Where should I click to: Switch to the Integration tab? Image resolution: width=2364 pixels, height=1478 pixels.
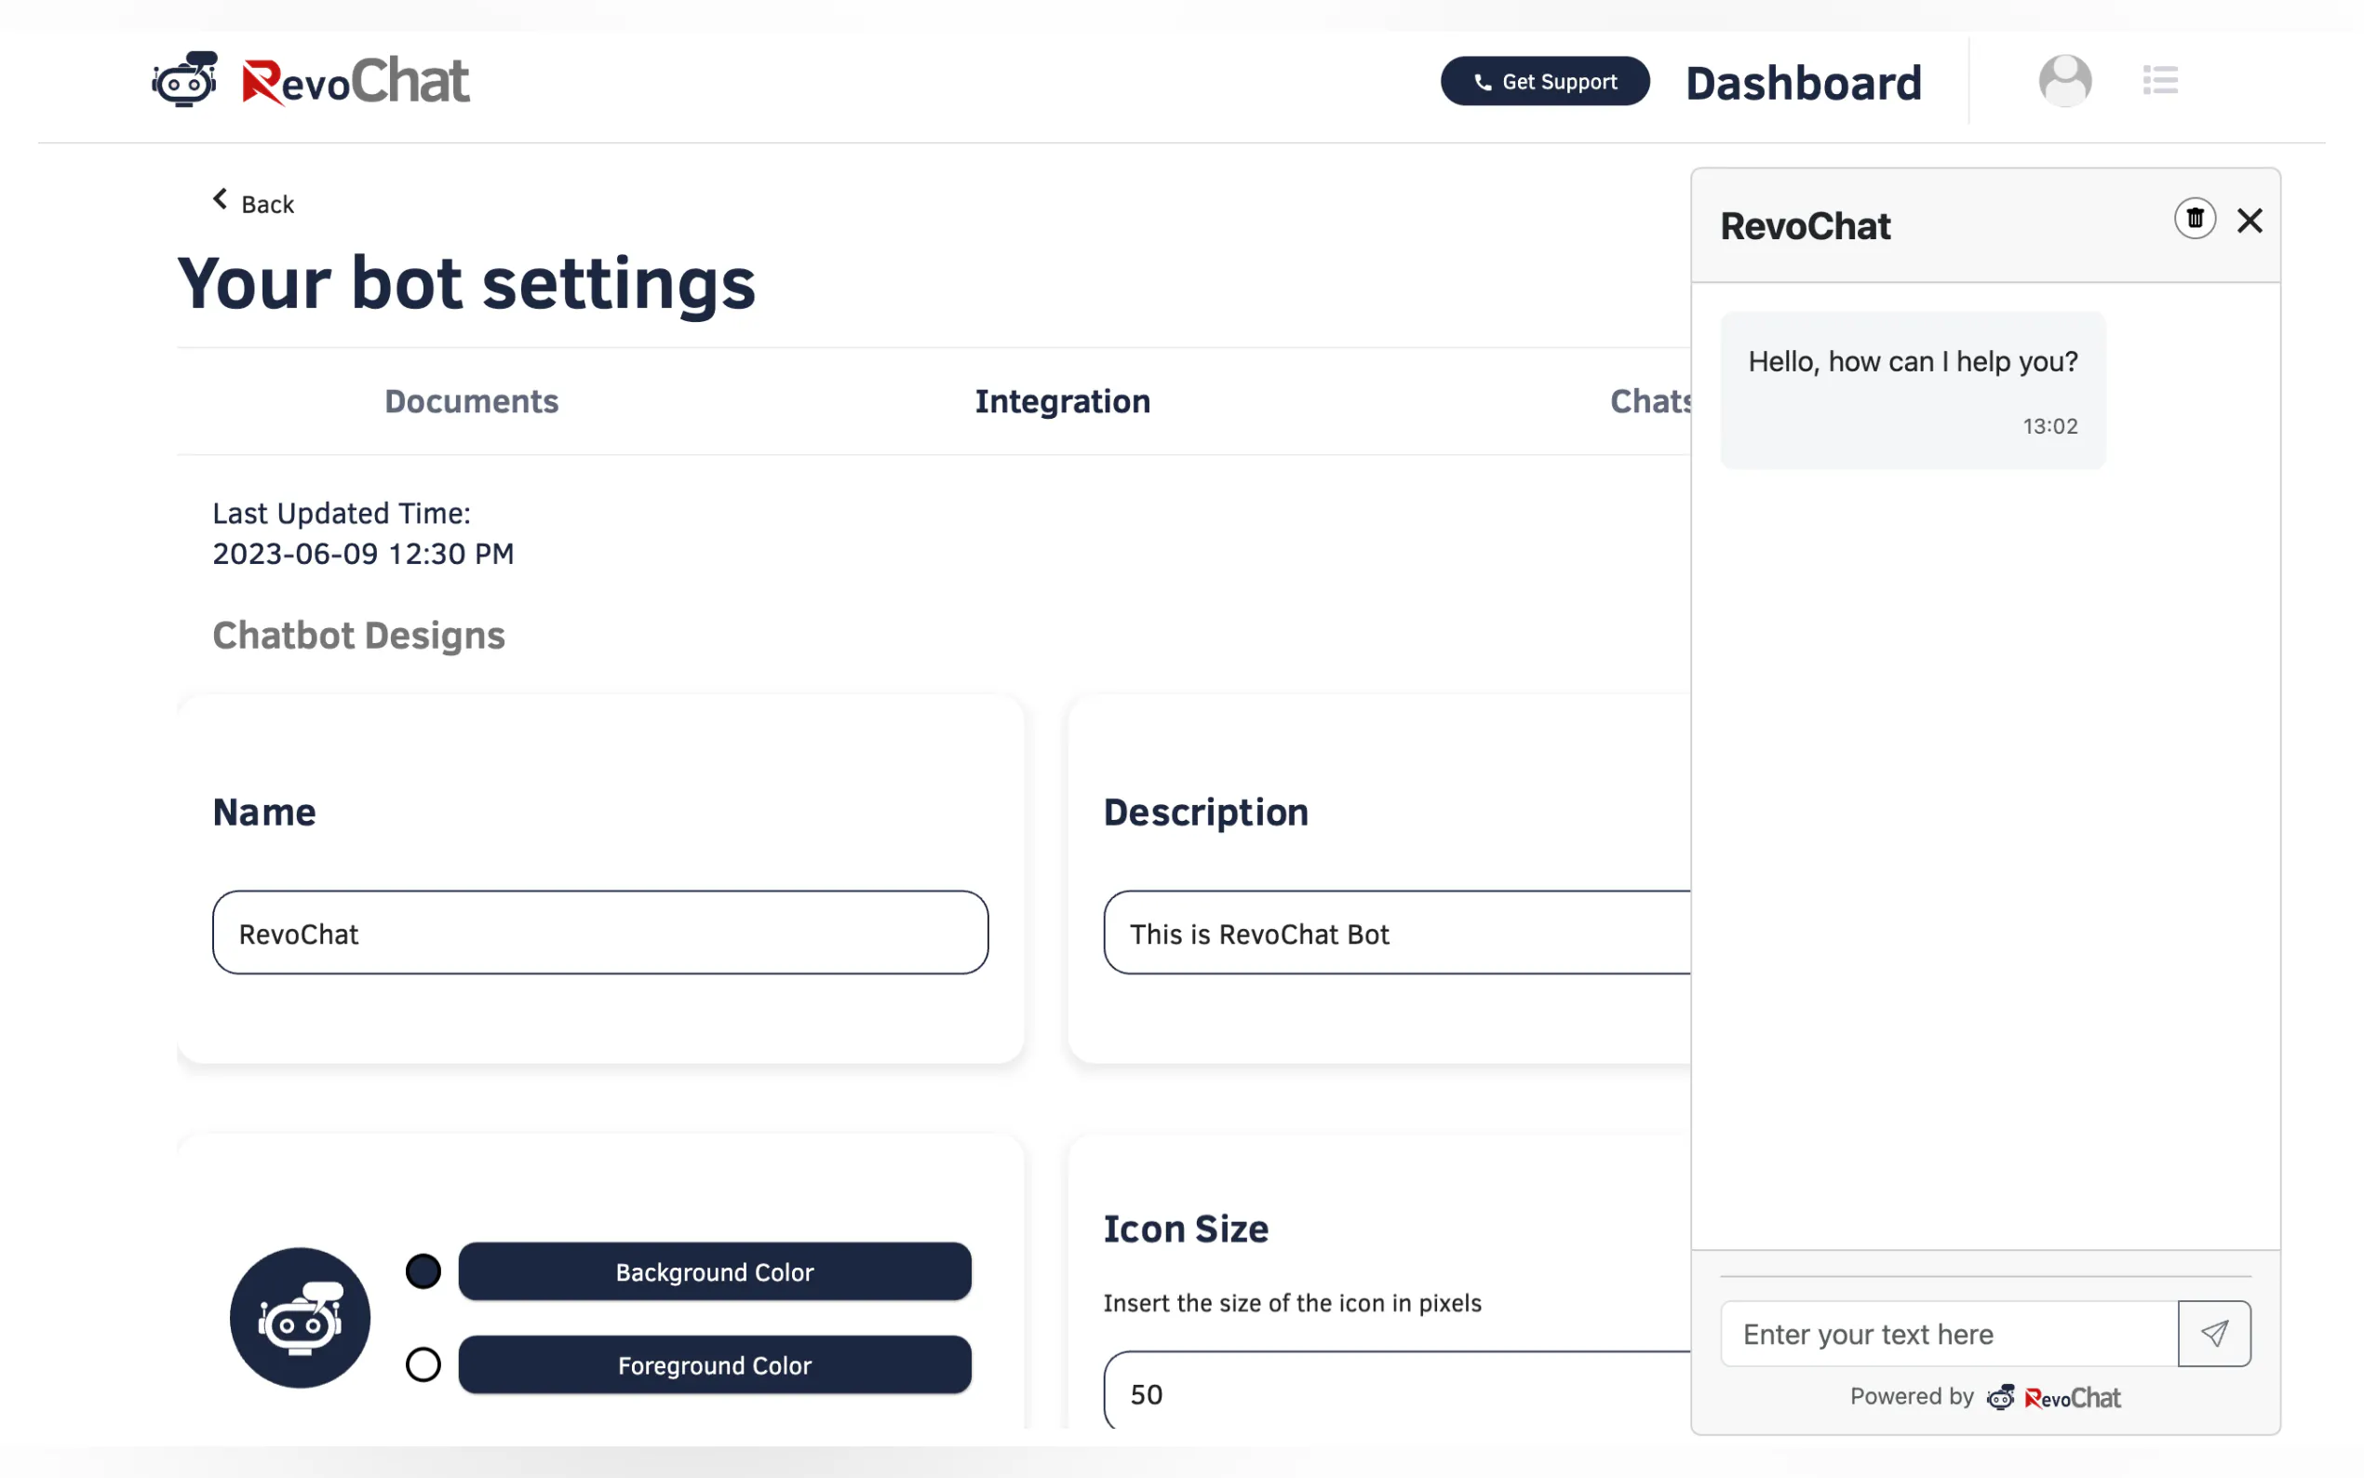1062,402
